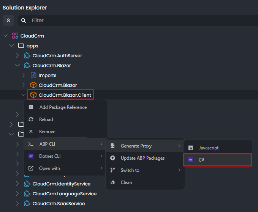This screenshot has height=212, width=258.
Task: Click the CloudCrm solution root icon
Action: pyautogui.click(x=15, y=36)
